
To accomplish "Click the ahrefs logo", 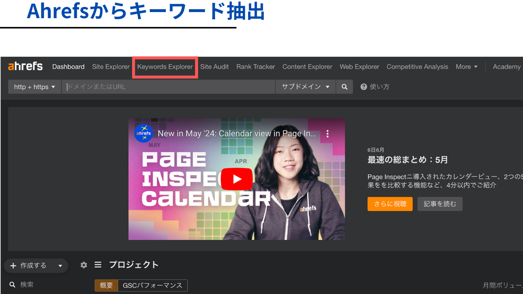I will [25, 67].
